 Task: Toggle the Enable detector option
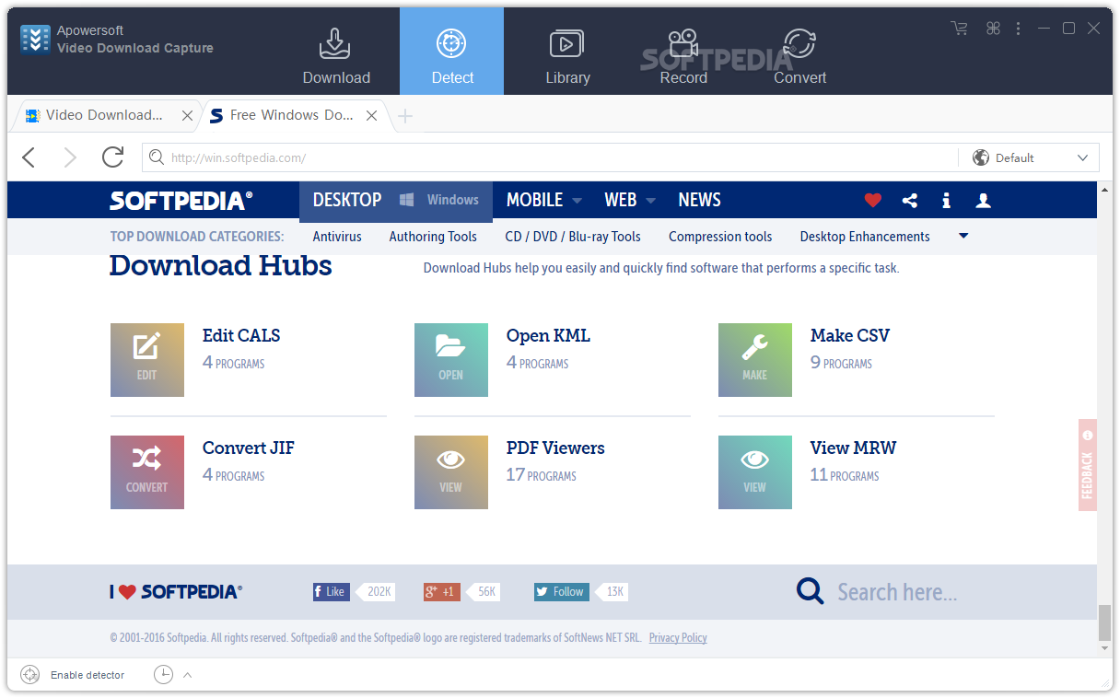(x=73, y=675)
